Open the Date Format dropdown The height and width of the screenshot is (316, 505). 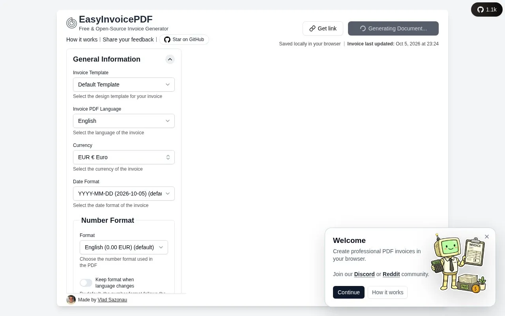pos(124,194)
